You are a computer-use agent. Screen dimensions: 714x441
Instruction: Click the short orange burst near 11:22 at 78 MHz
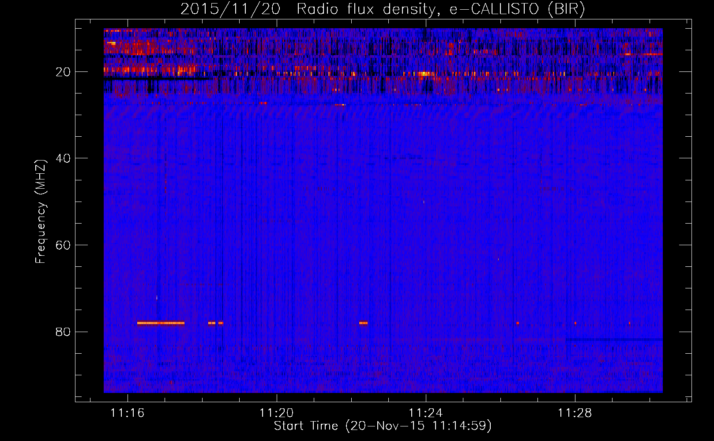click(363, 323)
